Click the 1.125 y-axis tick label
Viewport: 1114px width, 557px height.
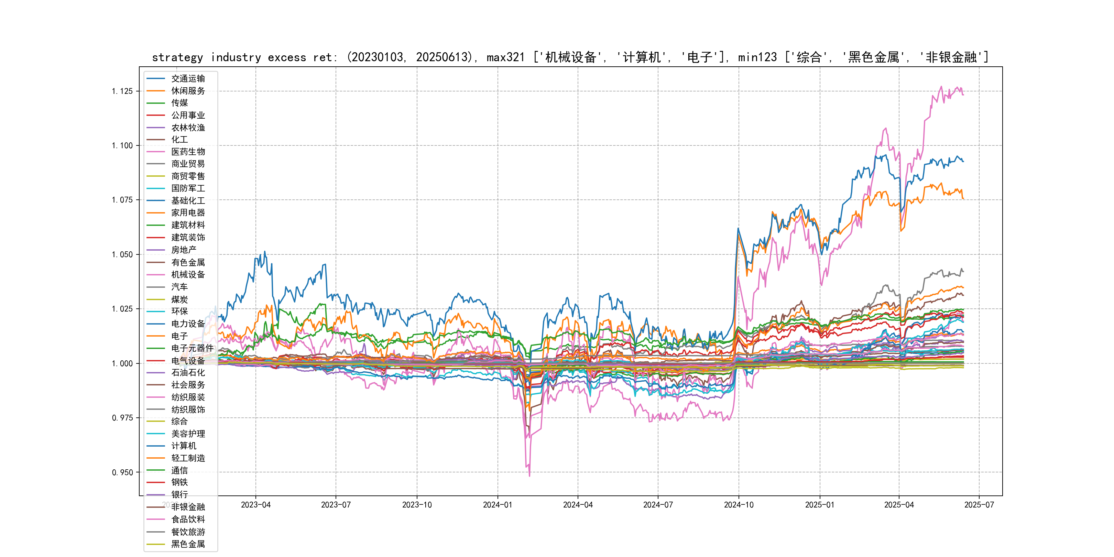122,91
